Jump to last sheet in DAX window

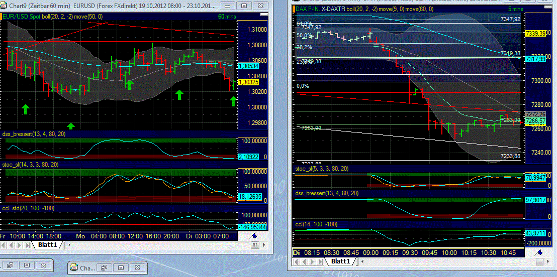click(x=319, y=262)
